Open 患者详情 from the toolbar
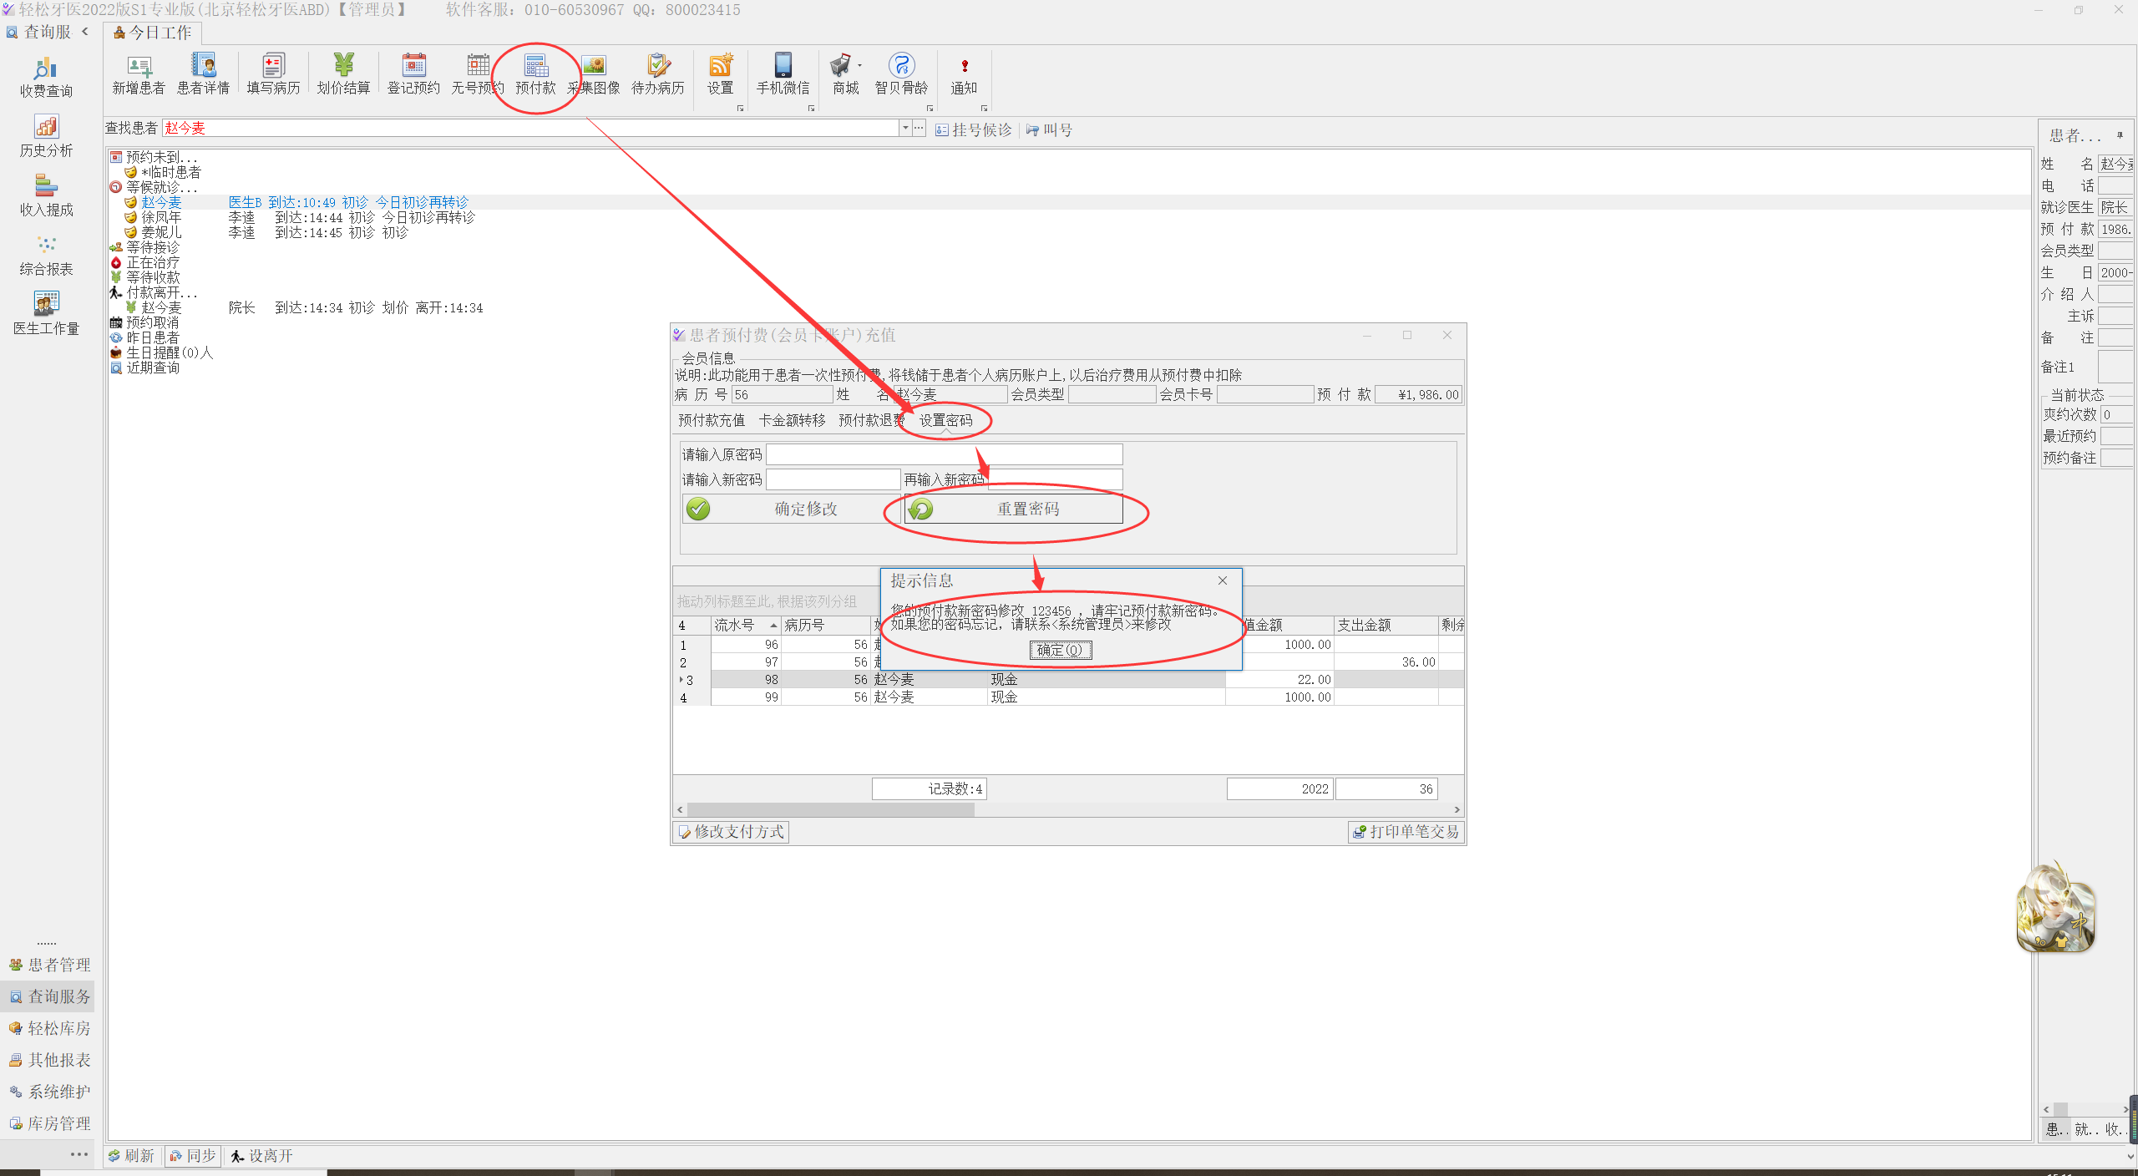Screen dimensions: 2138x1176 click(x=203, y=74)
